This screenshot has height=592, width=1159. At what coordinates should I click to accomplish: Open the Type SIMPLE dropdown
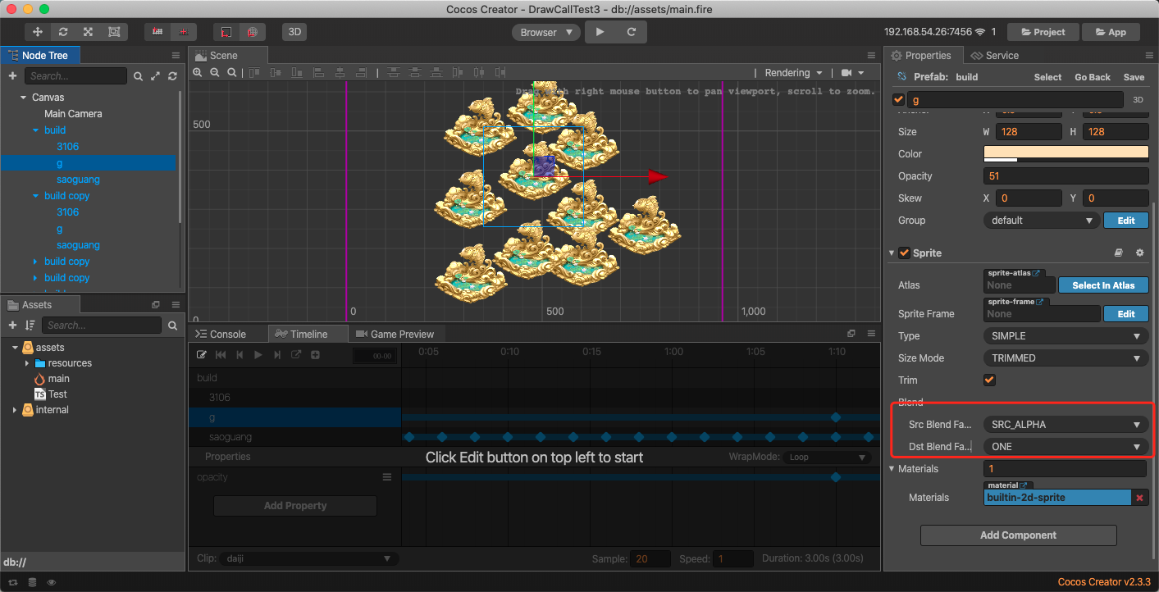[1065, 336]
